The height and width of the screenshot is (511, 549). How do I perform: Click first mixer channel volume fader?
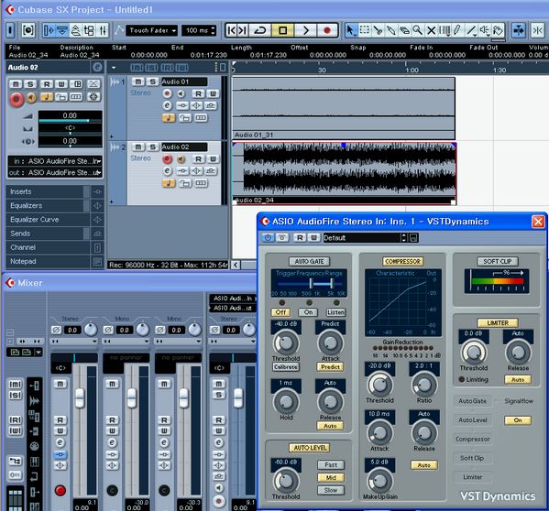coord(80,398)
